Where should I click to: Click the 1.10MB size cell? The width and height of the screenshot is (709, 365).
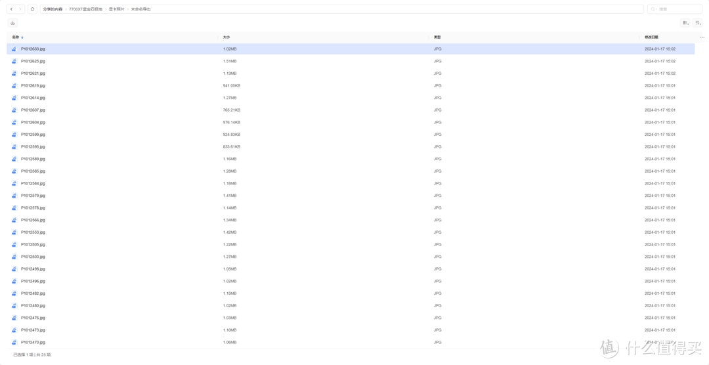[230, 330]
